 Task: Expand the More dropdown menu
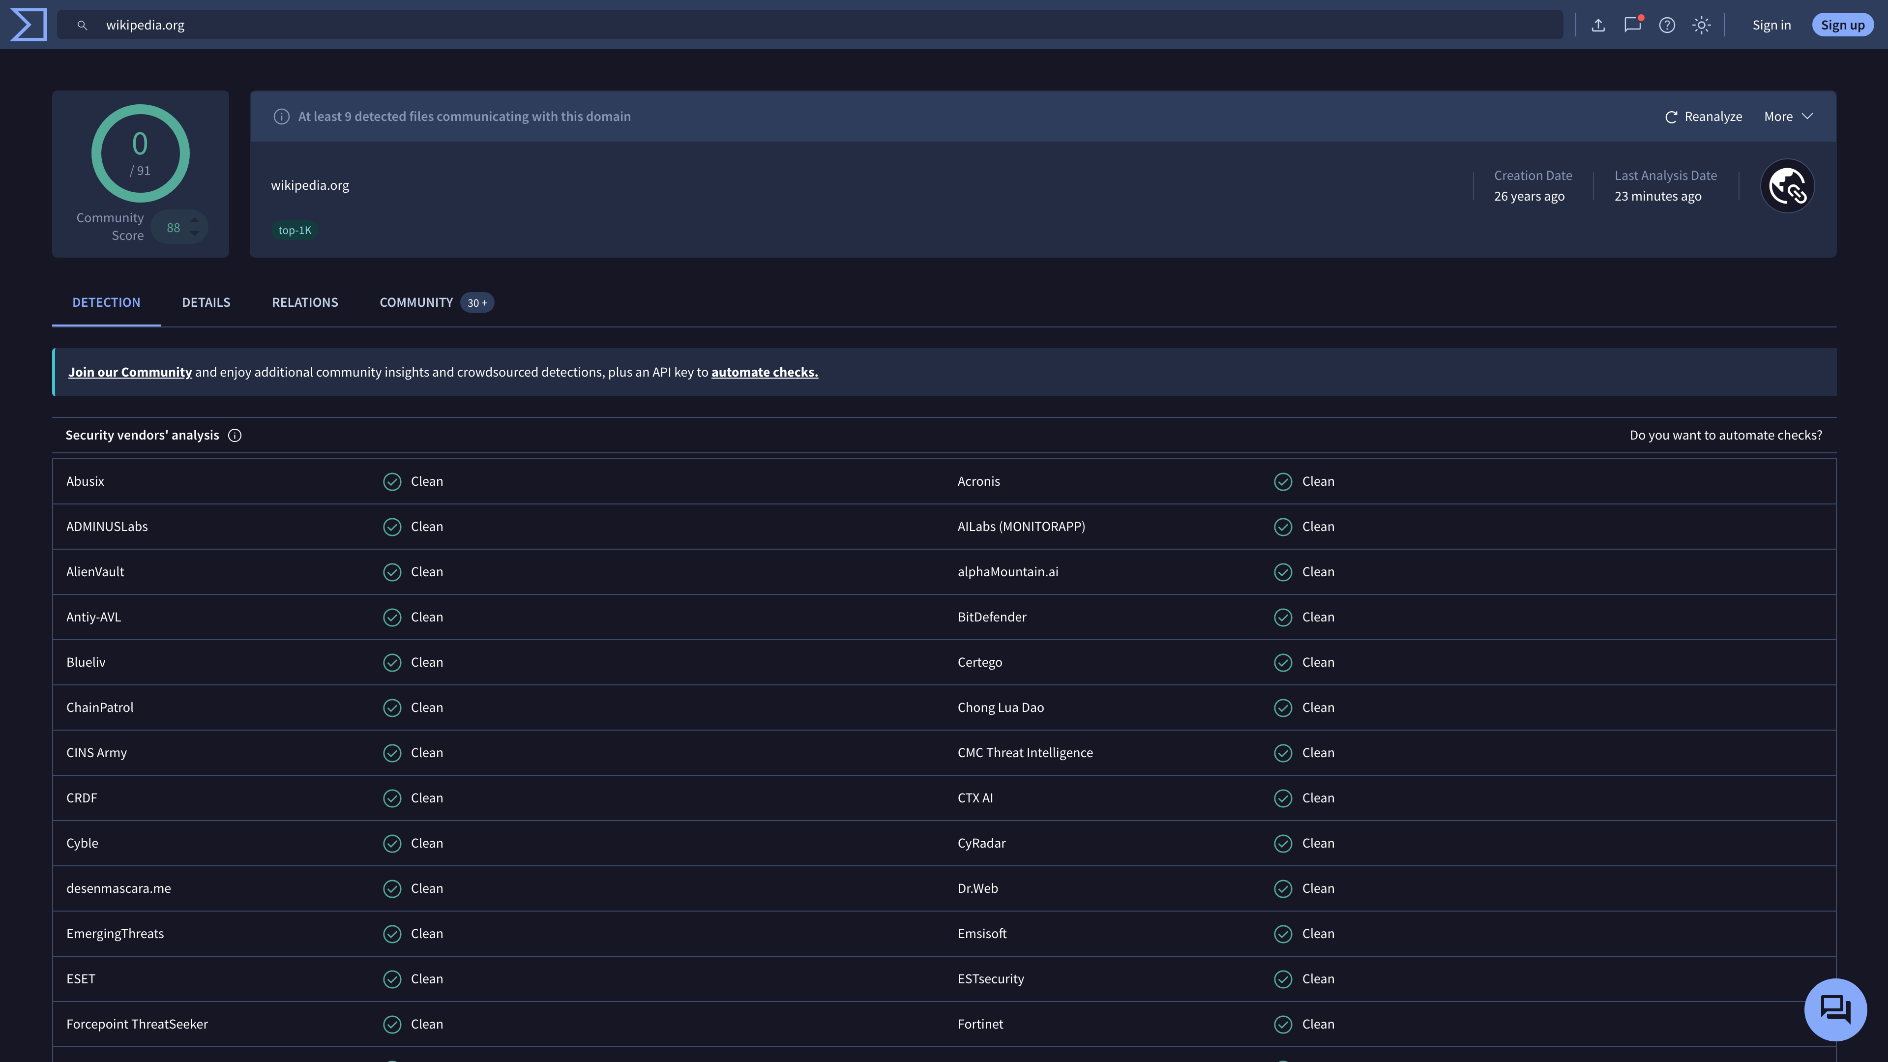[x=1788, y=117]
